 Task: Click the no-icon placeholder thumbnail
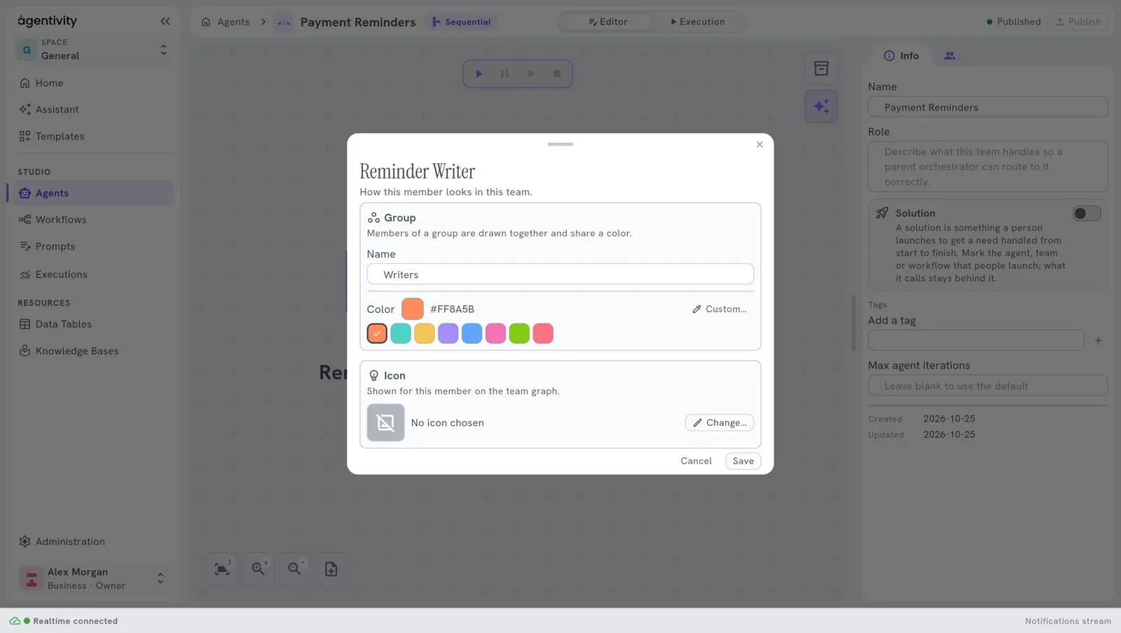(385, 422)
